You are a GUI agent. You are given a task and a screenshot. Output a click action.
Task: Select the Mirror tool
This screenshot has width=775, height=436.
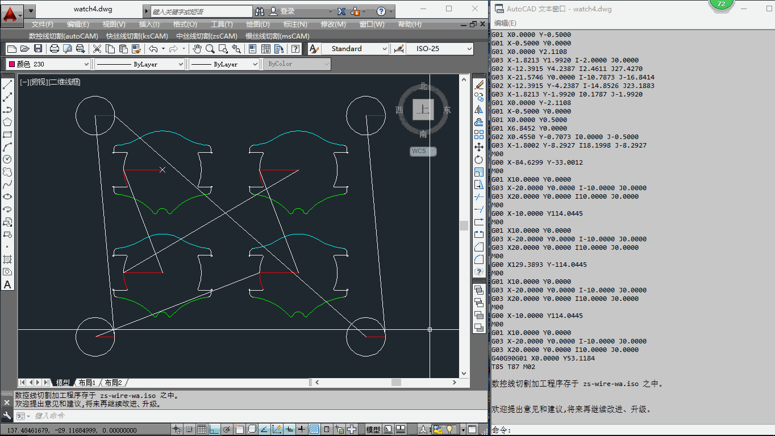click(479, 110)
